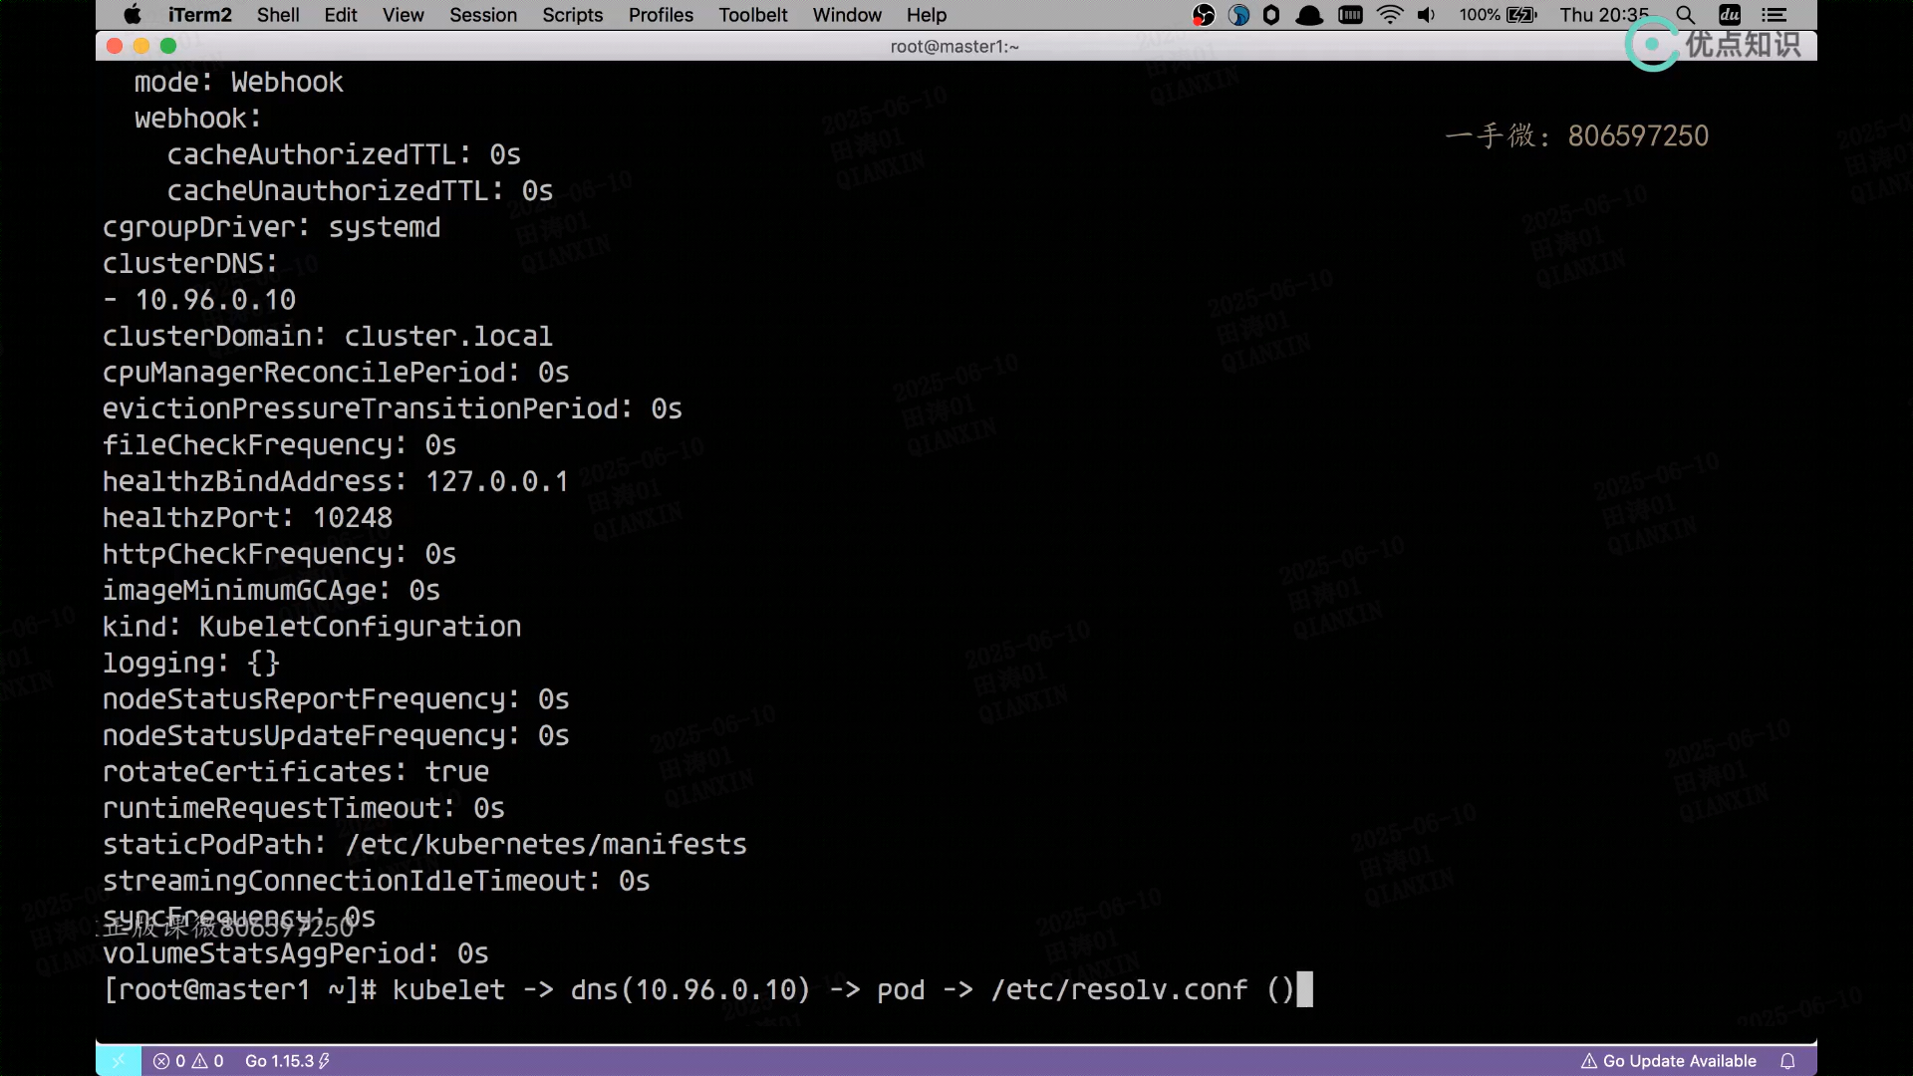Open Spotlight search magnifier
The width and height of the screenshot is (1913, 1076).
[x=1685, y=15]
